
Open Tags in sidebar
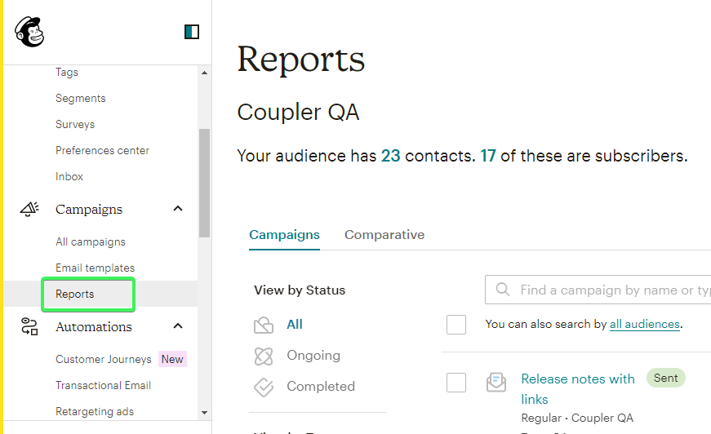pos(67,72)
